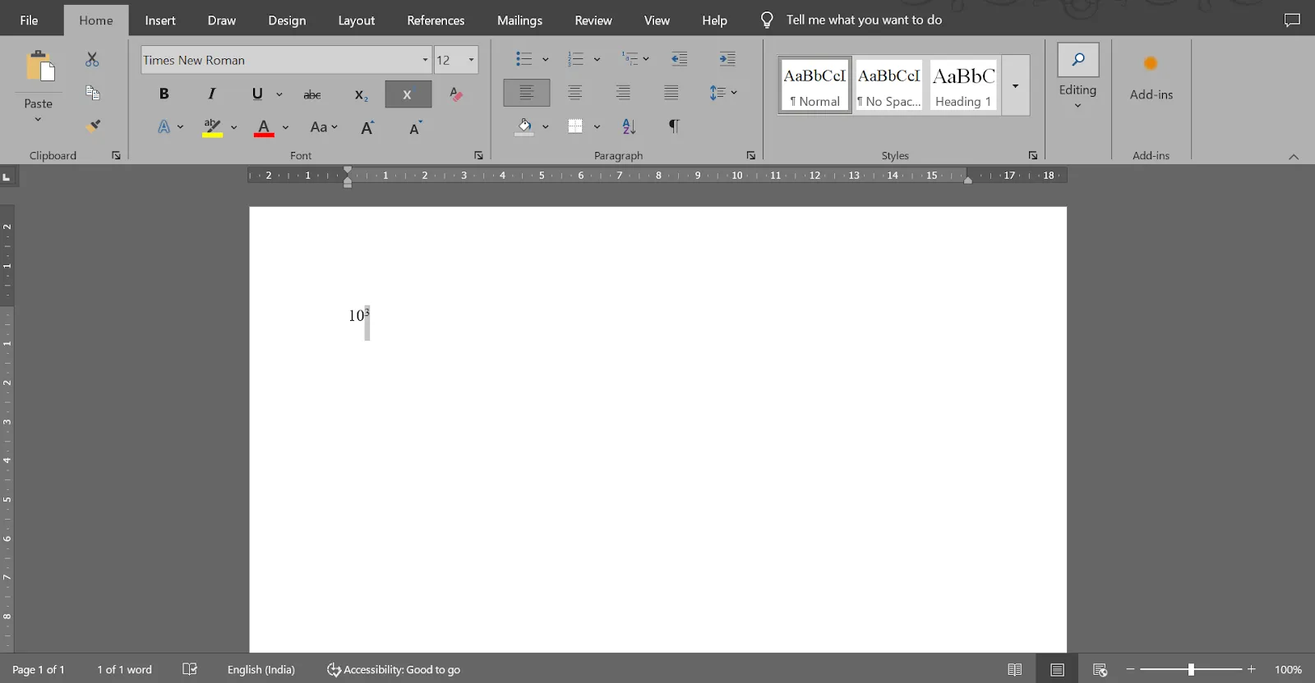Viewport: 1315px width, 683px height.
Task: Expand font color dropdown arrow
Action: point(285,127)
